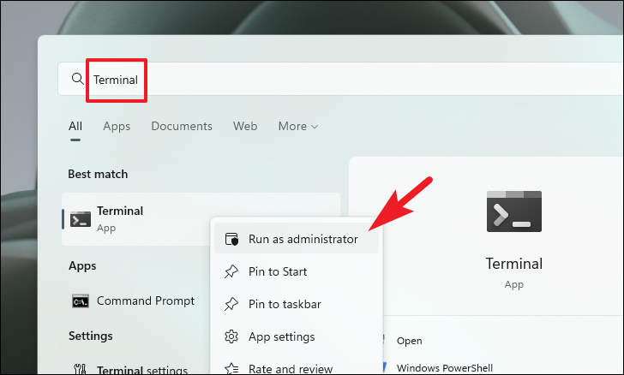
Task: Click Open in the preview pane
Action: (x=409, y=341)
